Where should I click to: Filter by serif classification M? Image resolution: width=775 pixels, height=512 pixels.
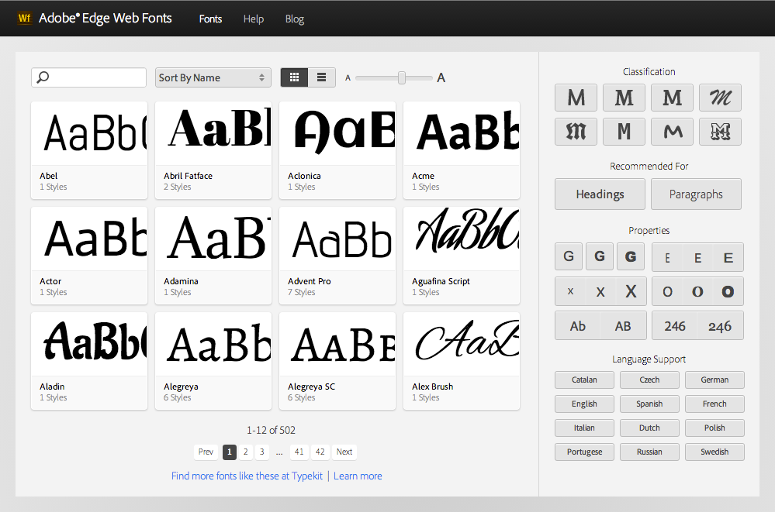(624, 98)
